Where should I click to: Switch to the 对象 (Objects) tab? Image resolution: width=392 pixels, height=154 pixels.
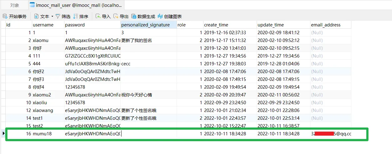click(x=15, y=5)
